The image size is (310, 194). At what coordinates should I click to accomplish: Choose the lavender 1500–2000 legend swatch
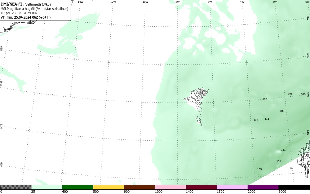click(232, 187)
